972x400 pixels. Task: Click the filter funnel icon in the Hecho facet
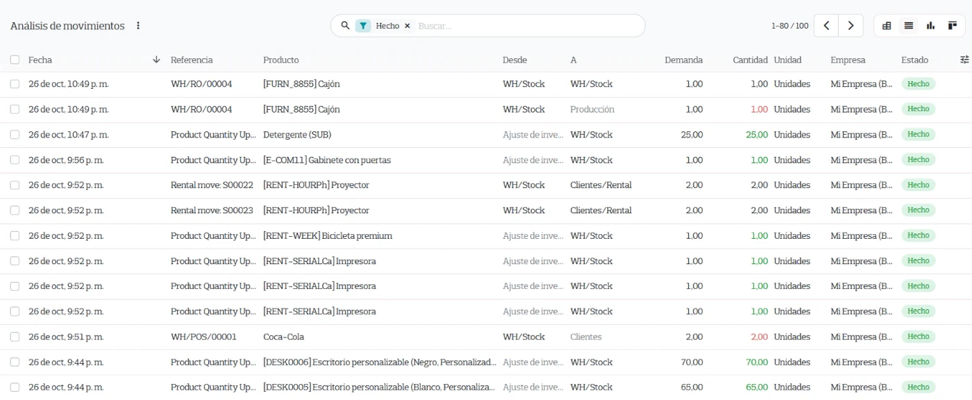click(x=363, y=26)
